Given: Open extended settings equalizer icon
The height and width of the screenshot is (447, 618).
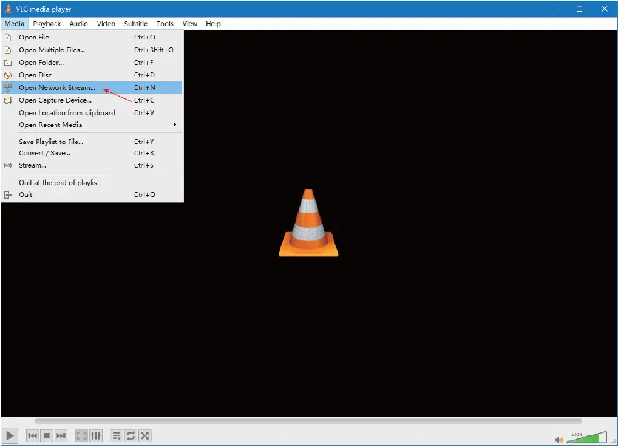Looking at the screenshot, I should point(96,435).
